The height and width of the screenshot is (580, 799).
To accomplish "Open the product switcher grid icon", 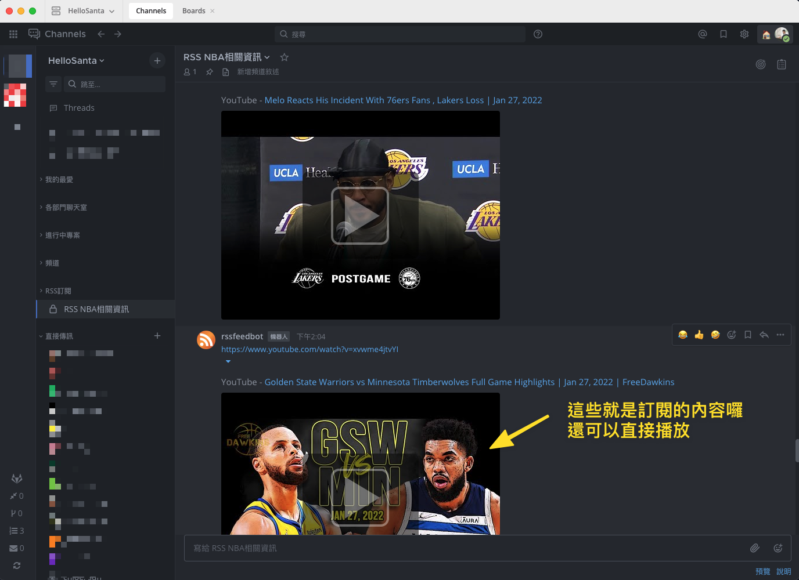I will pos(13,34).
